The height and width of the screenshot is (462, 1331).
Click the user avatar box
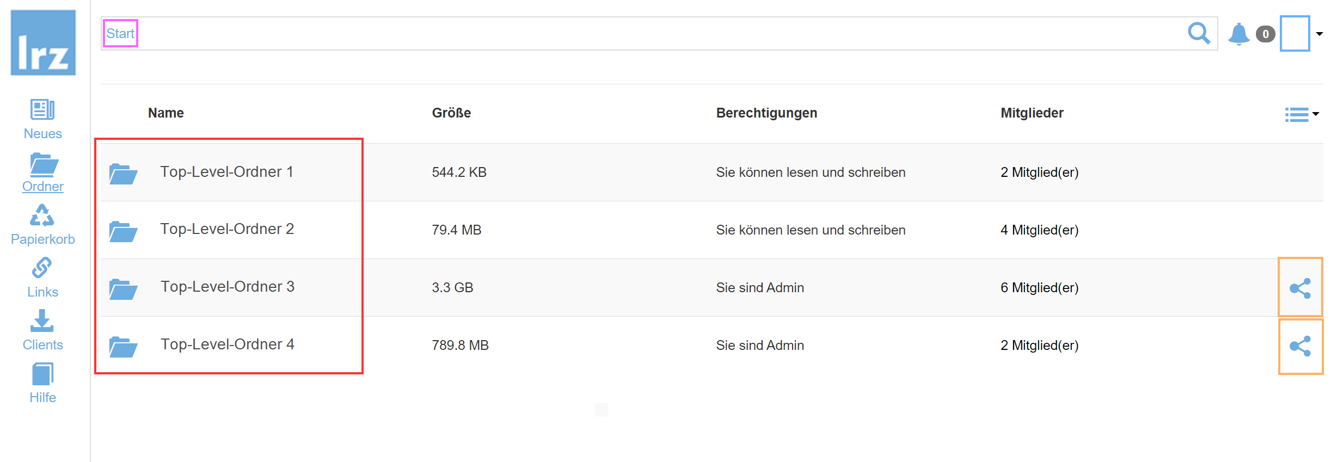(x=1295, y=34)
